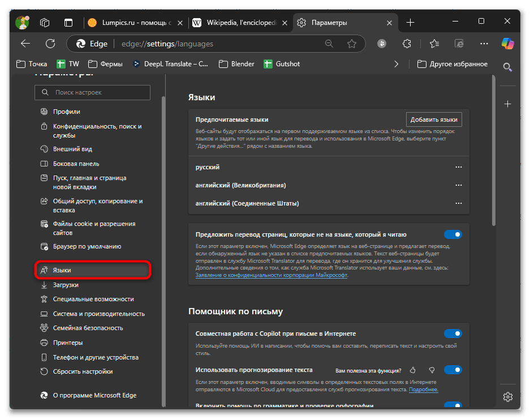
Task: Close the Wikipedia tab
Action: 285,23
